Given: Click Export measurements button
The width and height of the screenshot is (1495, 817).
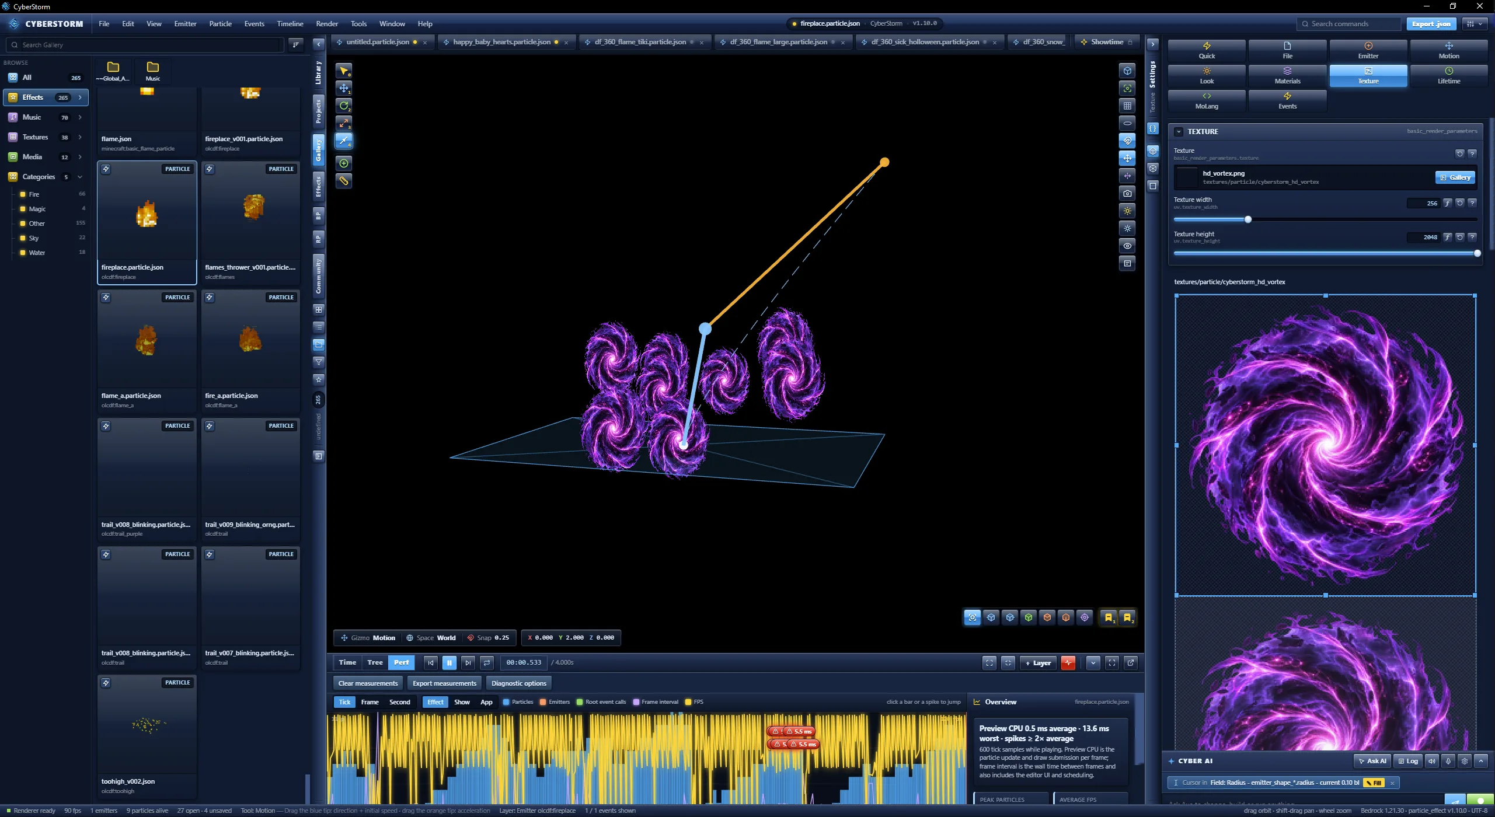Looking at the screenshot, I should pos(444,683).
